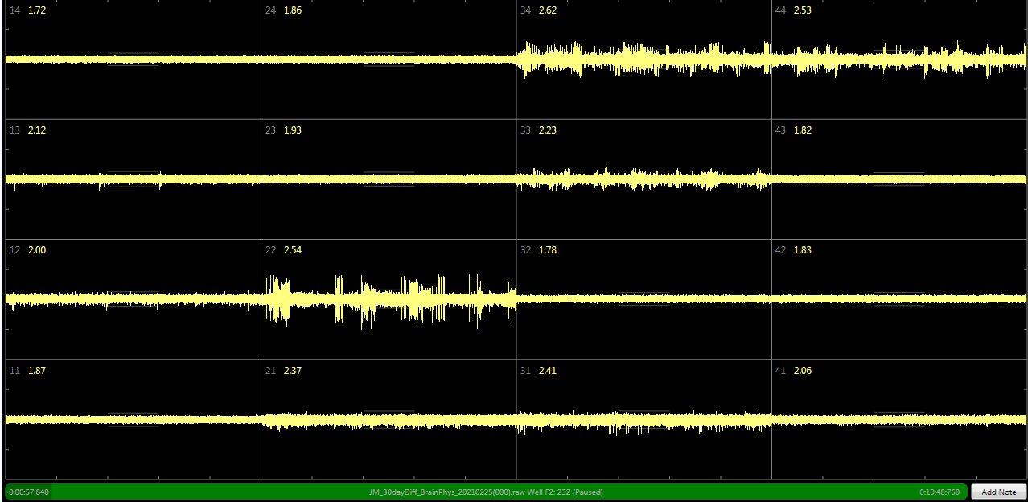This screenshot has height=502, width=1028.
Task: Click total duration 0:19:48:750 label
Action: click(939, 492)
